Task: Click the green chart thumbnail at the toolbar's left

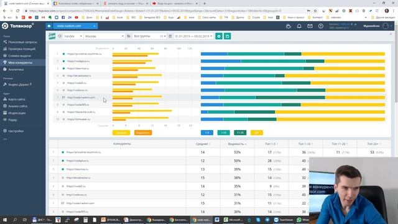Action: click(x=52, y=36)
